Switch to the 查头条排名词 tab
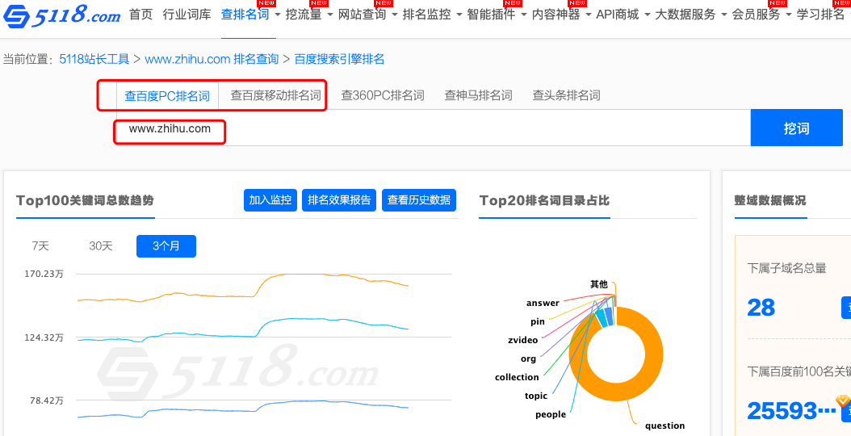Image resolution: width=851 pixels, height=436 pixels. pyautogui.click(x=566, y=95)
